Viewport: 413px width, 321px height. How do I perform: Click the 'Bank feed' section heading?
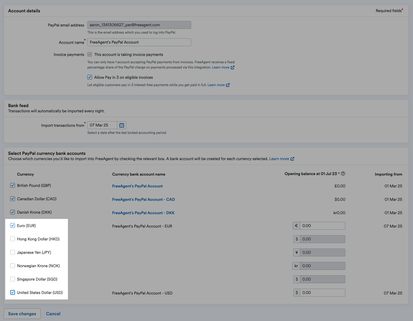pos(18,106)
